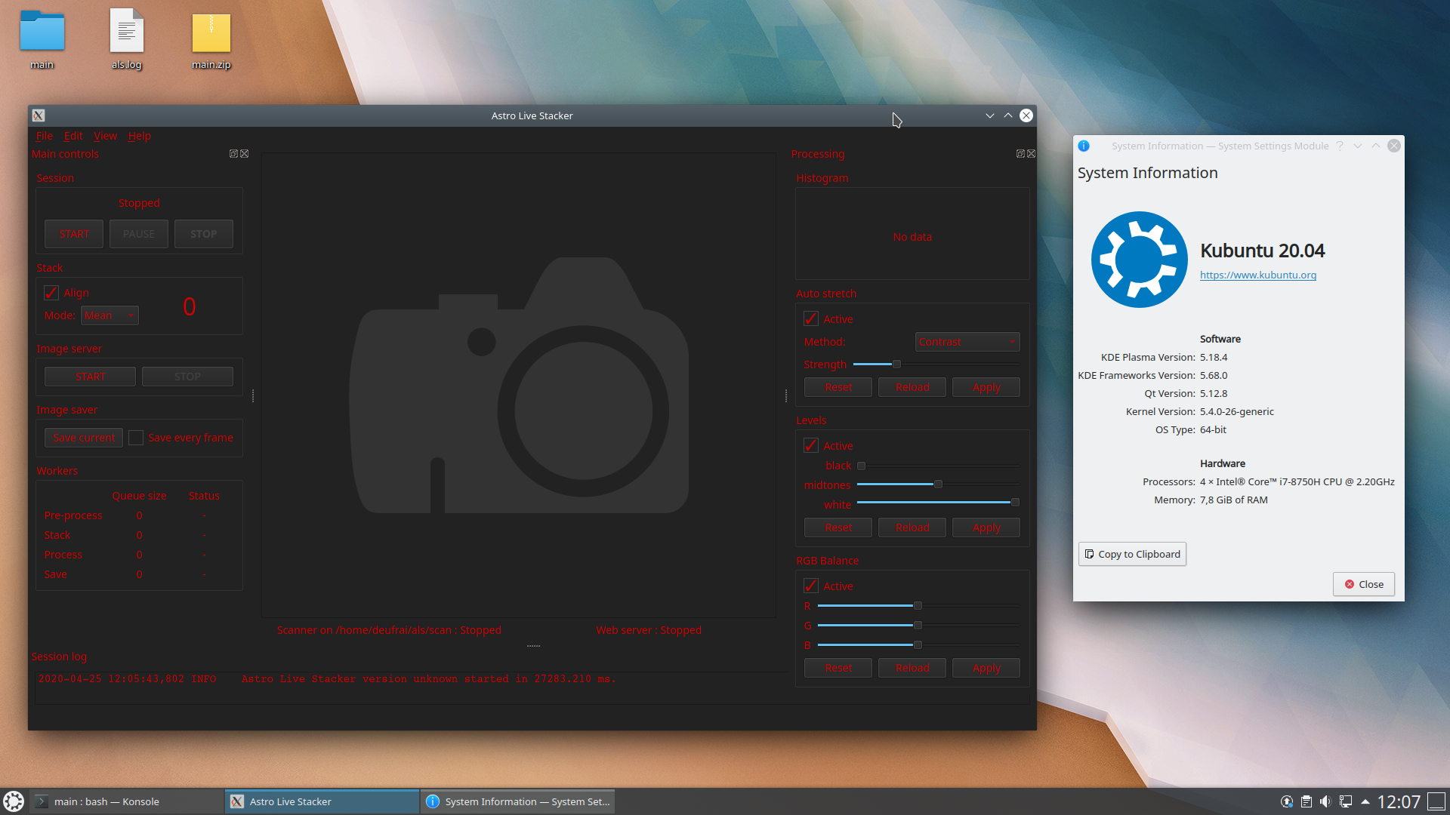
Task: Open the View menu
Action: pyautogui.click(x=105, y=136)
